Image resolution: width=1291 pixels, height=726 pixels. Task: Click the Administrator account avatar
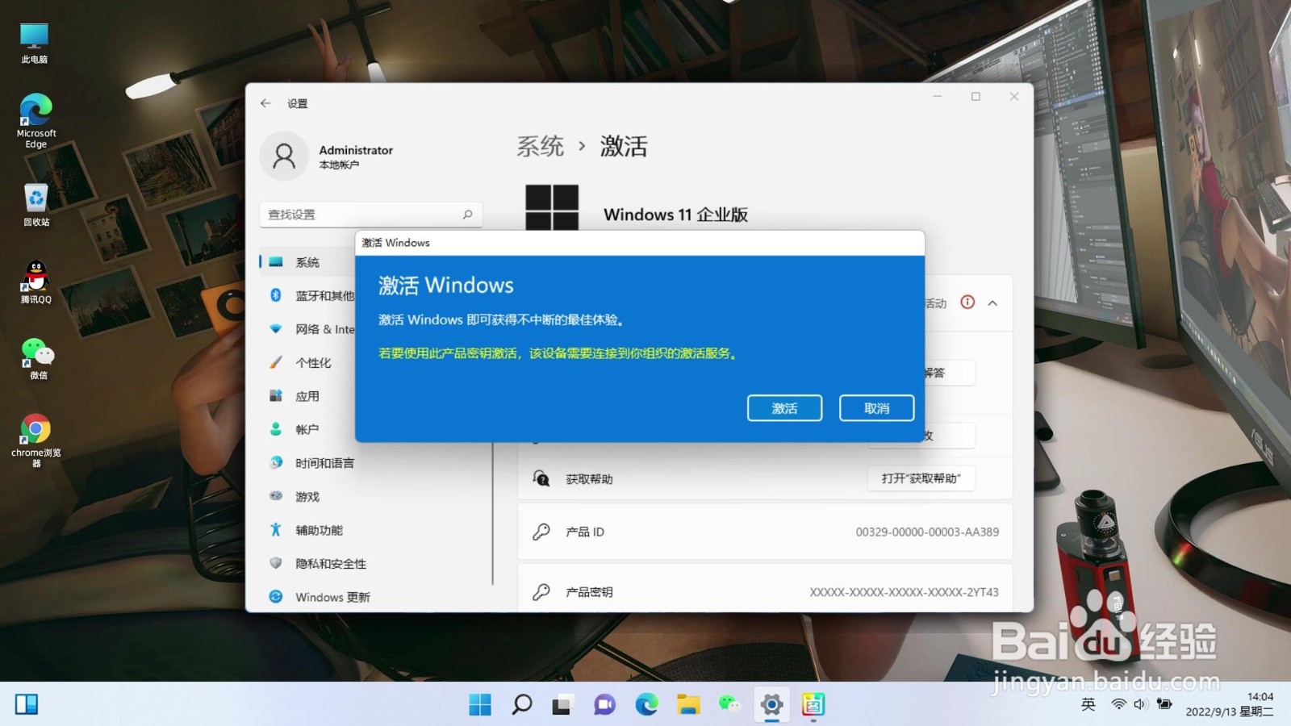point(284,156)
